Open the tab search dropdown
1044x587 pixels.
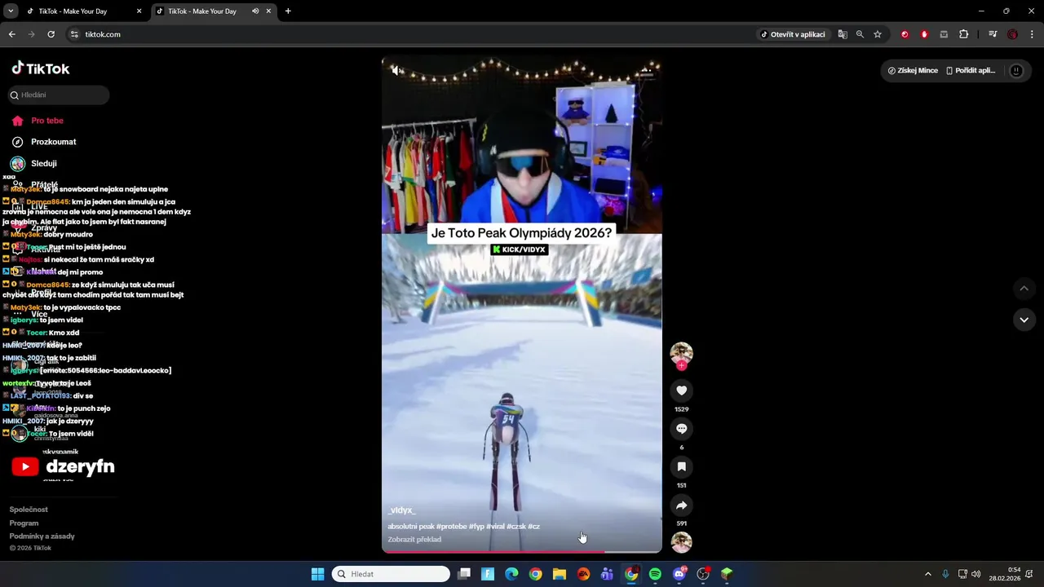pyautogui.click(x=11, y=11)
